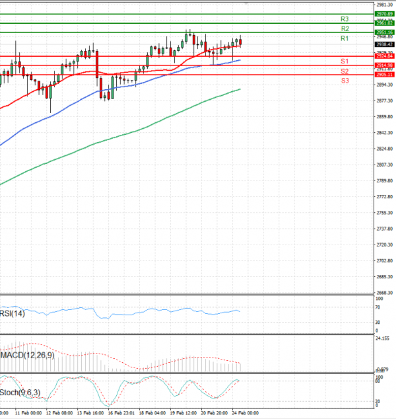Viewport: 396px width, 419px height.
Task: Click the 2981.30 price axis value
Action: point(385,5)
